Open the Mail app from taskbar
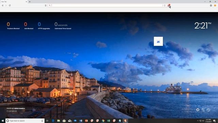The width and height of the screenshot is (218, 123). (69, 121)
